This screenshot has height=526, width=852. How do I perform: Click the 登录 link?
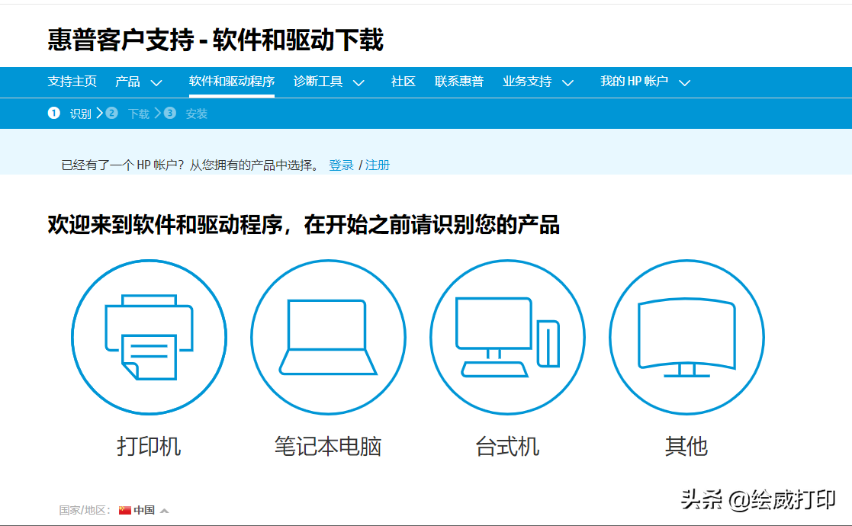pos(341,165)
